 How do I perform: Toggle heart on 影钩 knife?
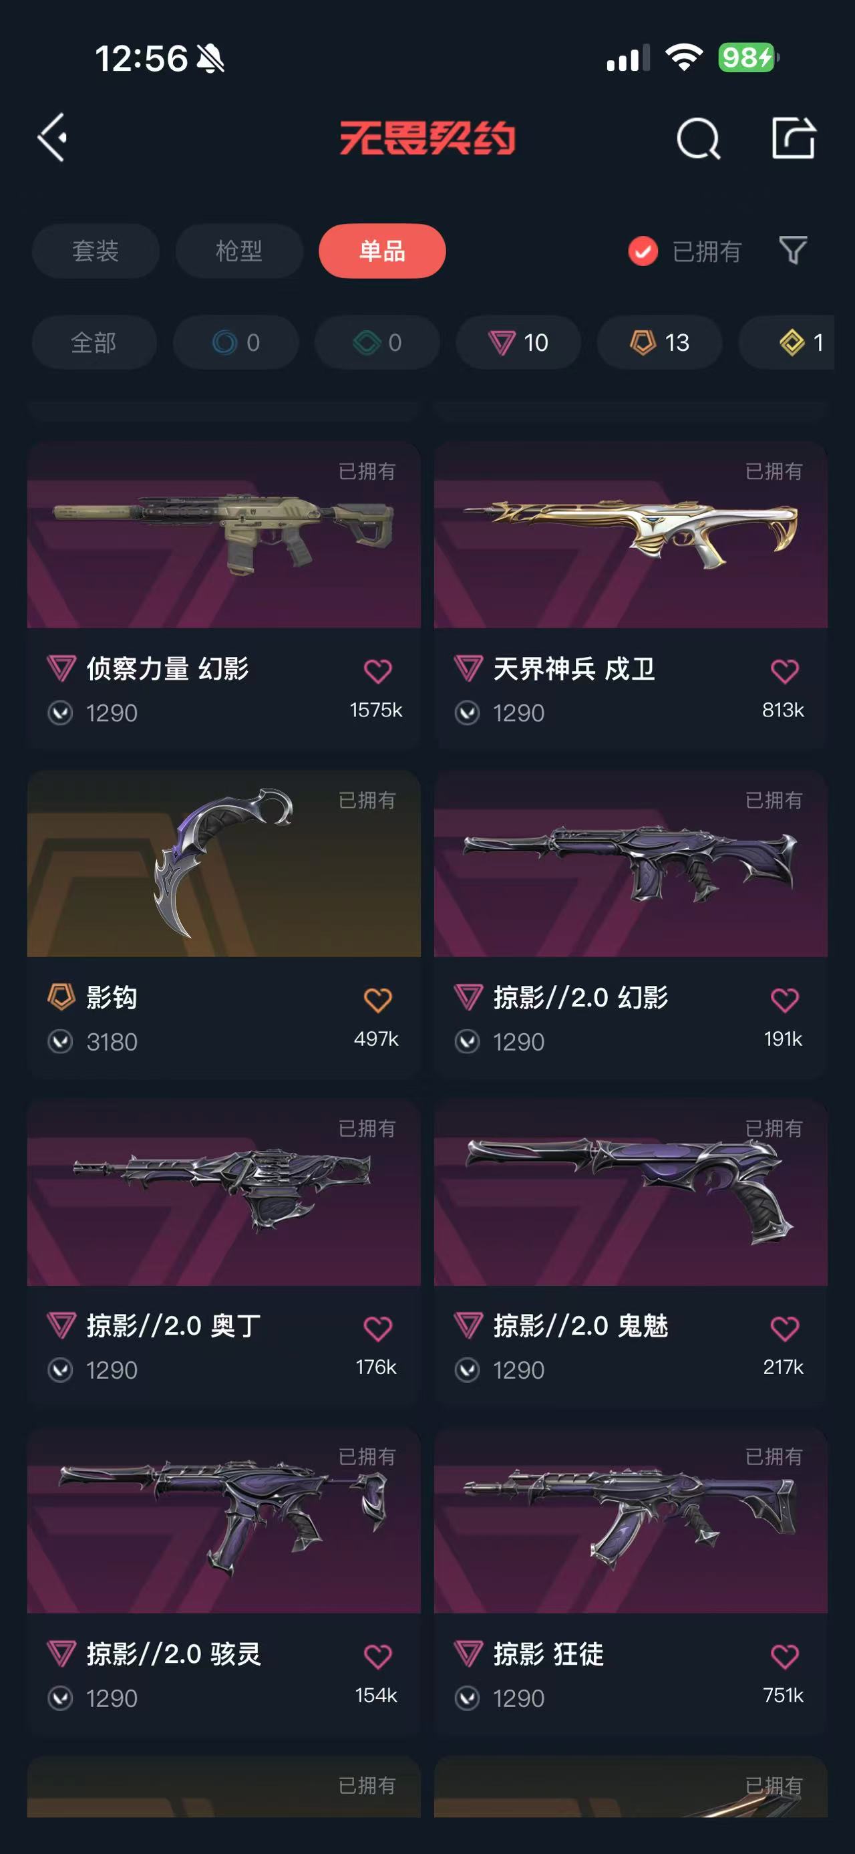tap(377, 1000)
